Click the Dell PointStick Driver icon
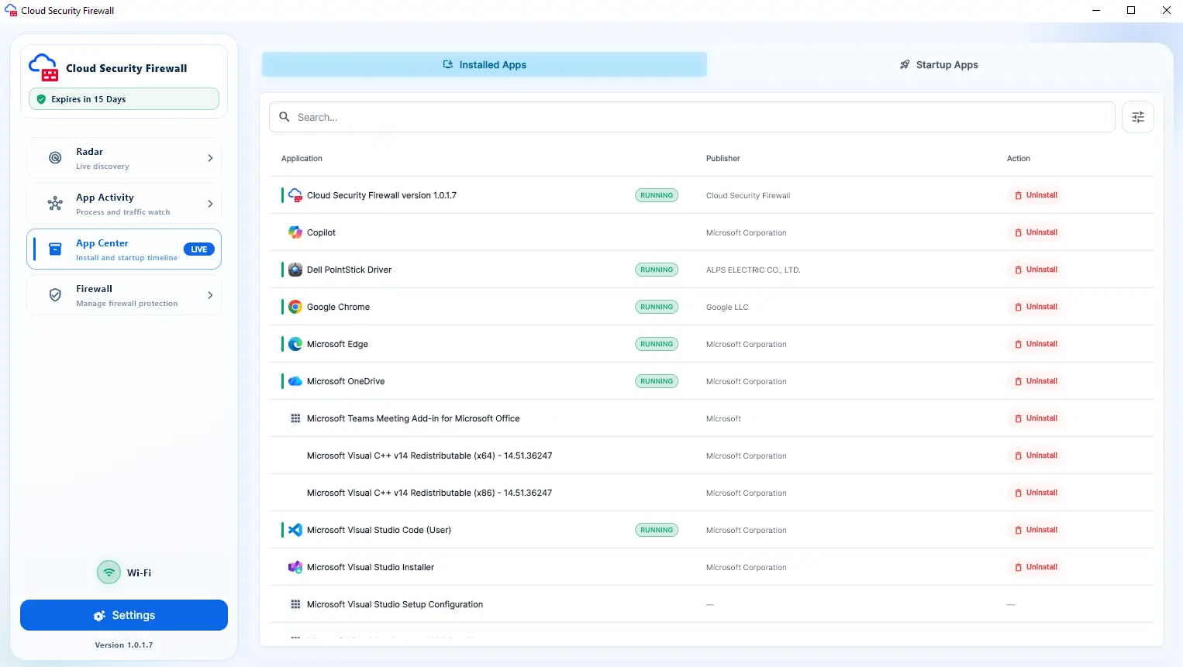The height and width of the screenshot is (667, 1183). coord(295,270)
